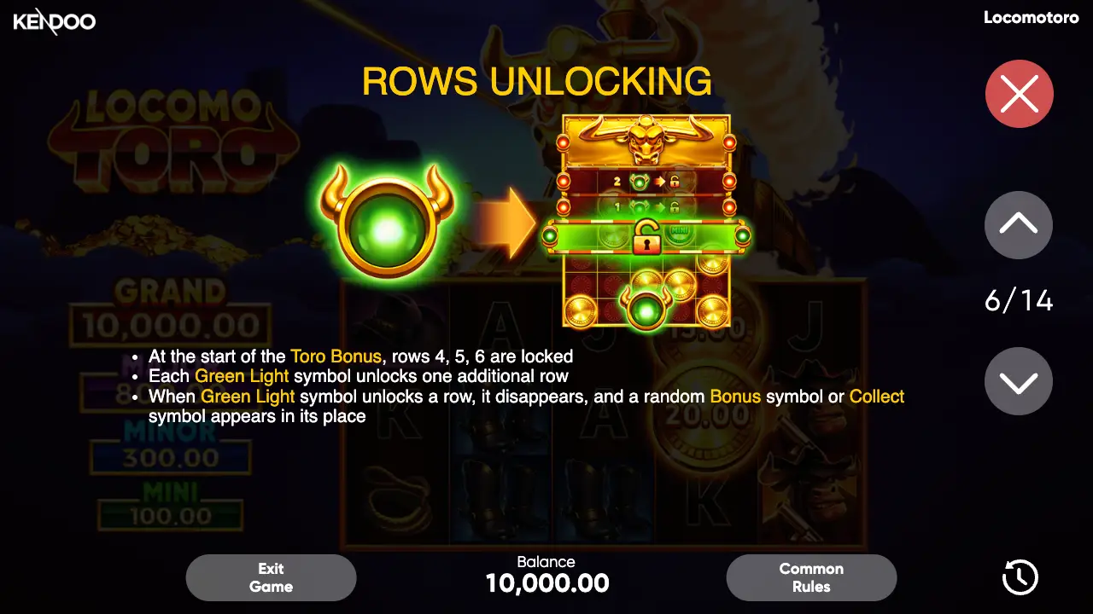Viewport: 1093px width, 614px height.
Task: Click the Kendoo logo
Action: point(55,20)
